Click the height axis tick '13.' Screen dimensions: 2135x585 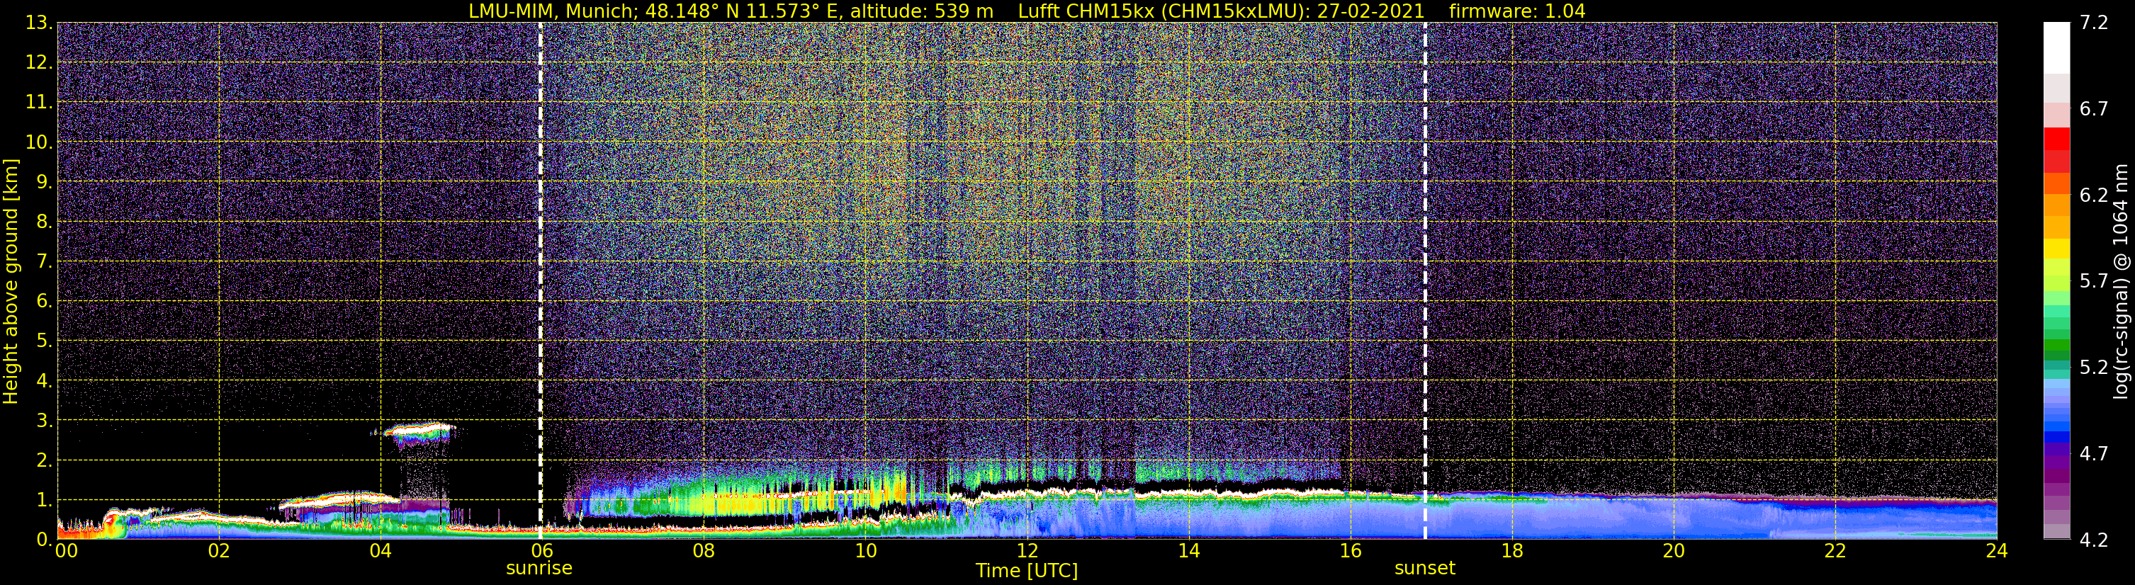[x=39, y=23]
